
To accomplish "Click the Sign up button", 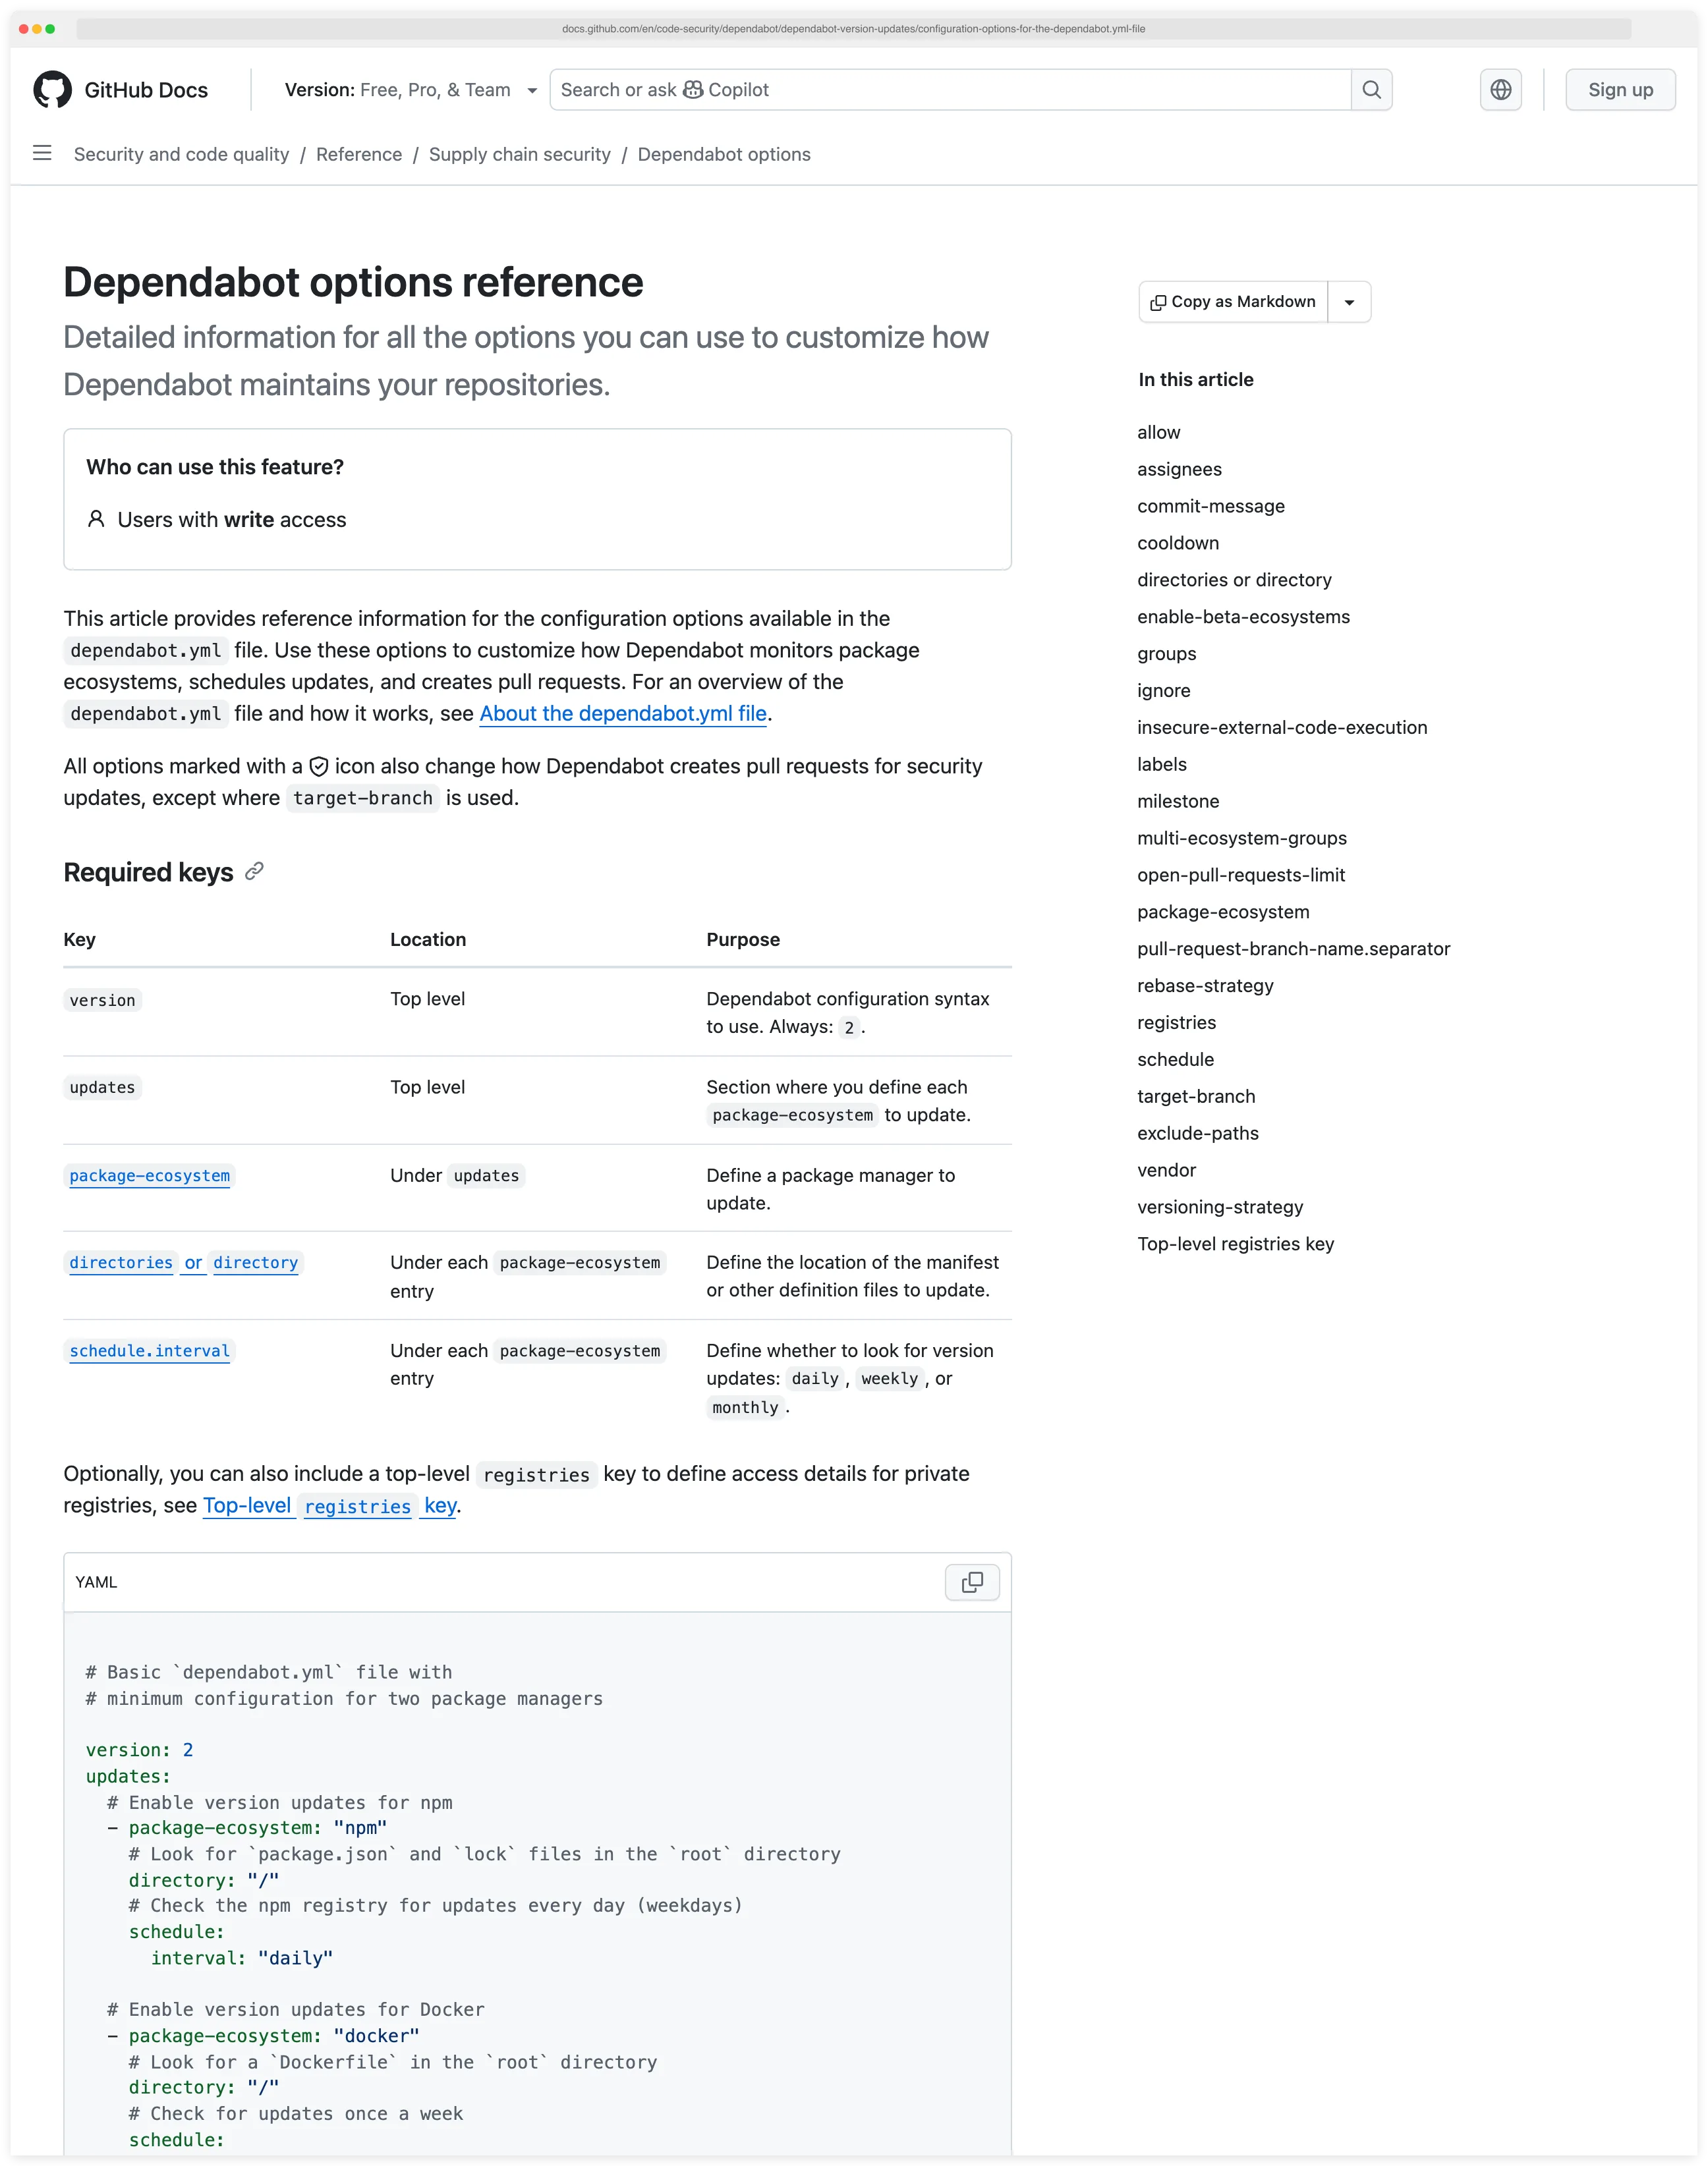I will 1620,90.
